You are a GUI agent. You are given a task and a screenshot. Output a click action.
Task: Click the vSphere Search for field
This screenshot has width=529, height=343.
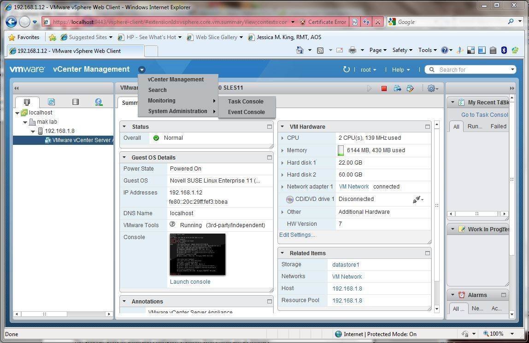[470, 70]
